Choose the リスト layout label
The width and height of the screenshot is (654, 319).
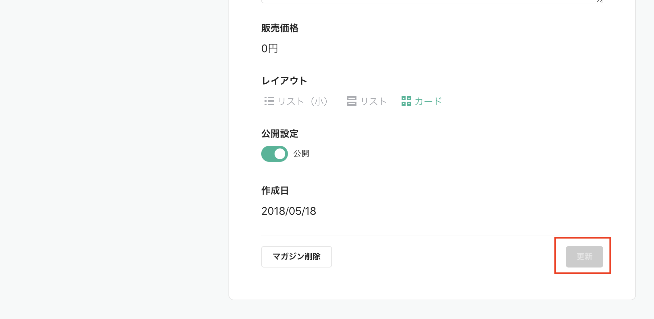[x=373, y=101]
